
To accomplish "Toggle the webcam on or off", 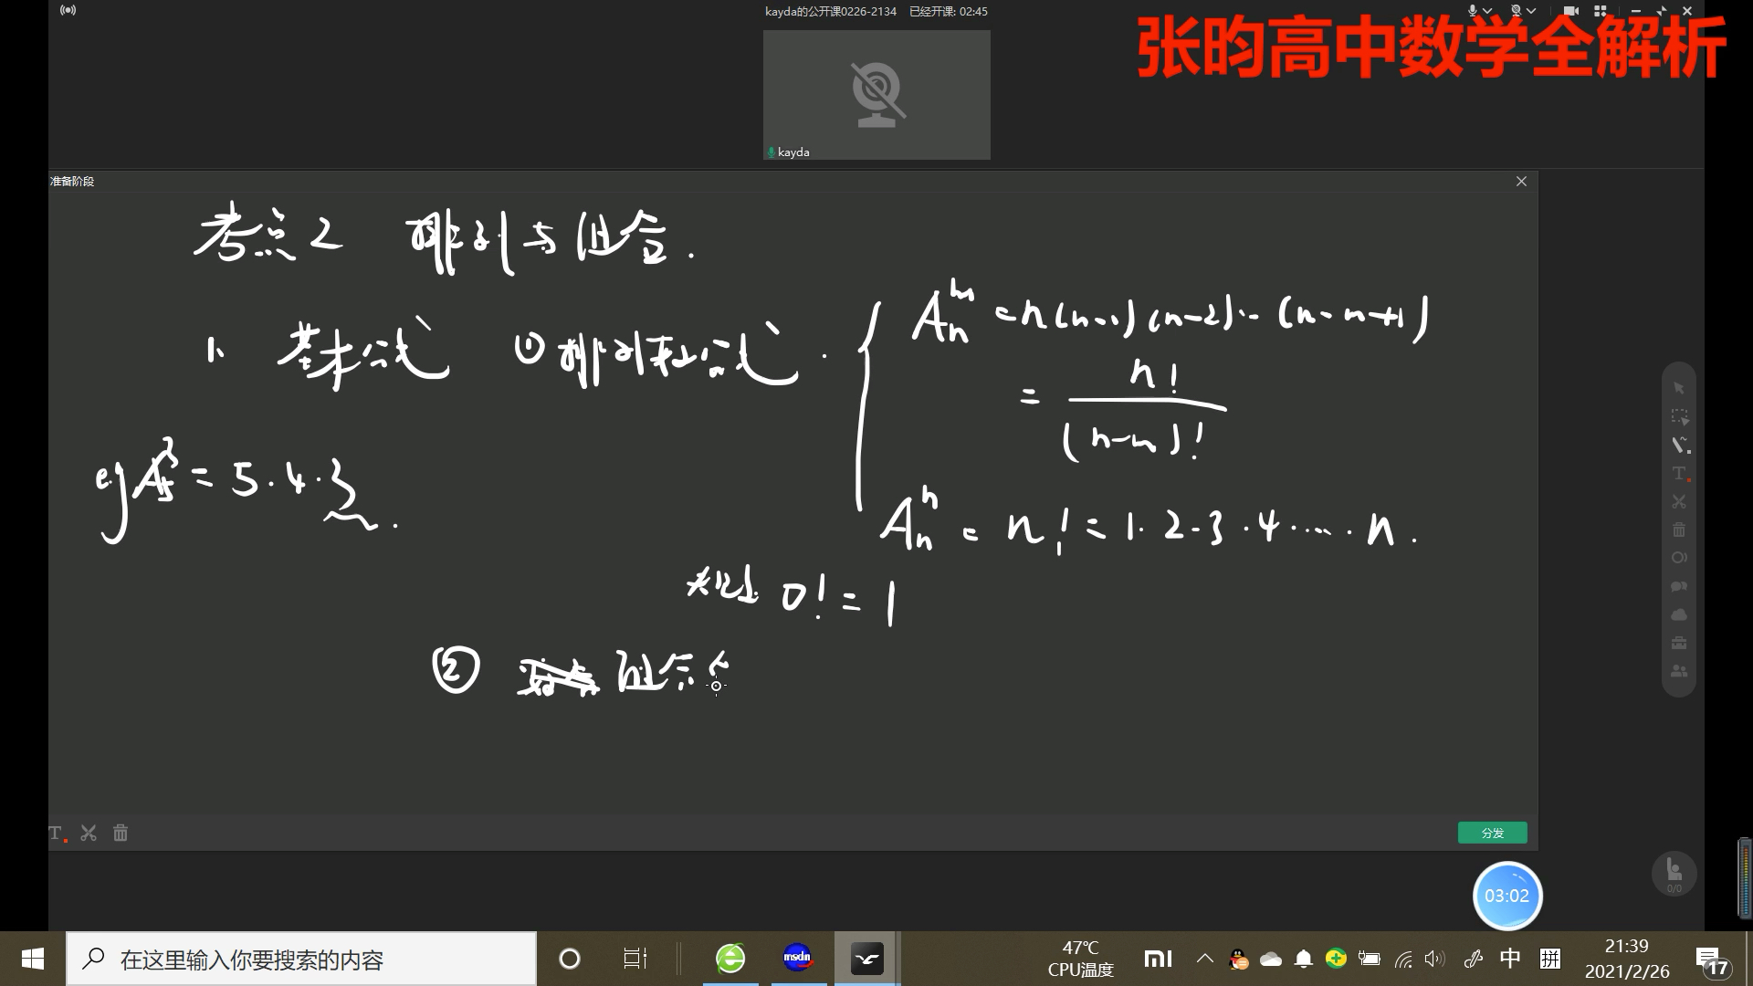I will pyautogui.click(x=1517, y=11).
